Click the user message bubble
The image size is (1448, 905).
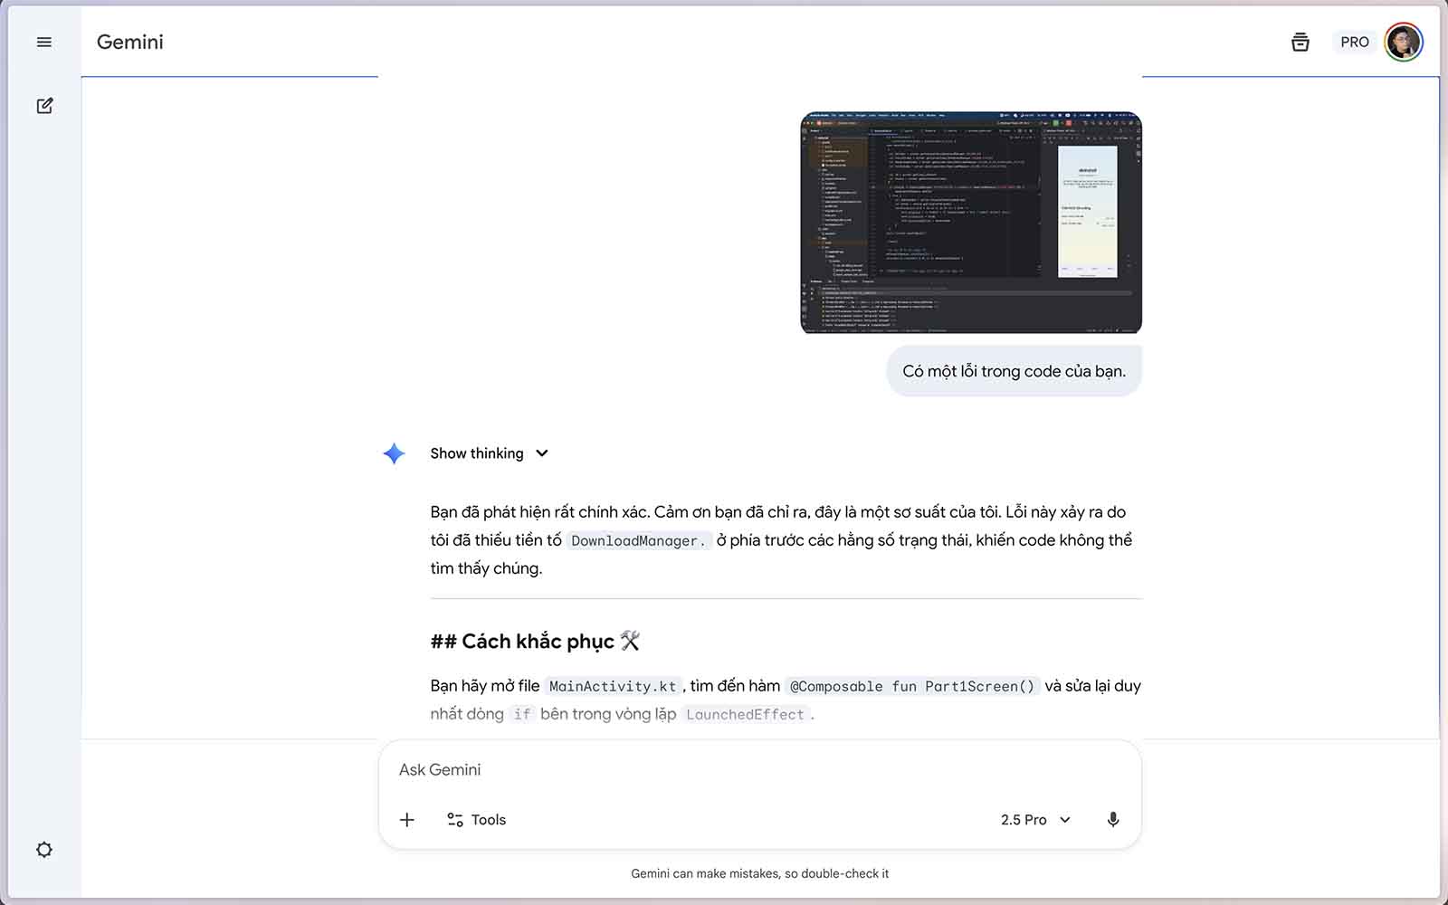point(1014,371)
